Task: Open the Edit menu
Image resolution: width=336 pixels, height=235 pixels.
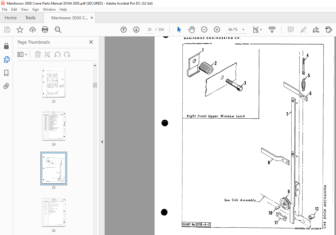Action: pyautogui.click(x=14, y=9)
